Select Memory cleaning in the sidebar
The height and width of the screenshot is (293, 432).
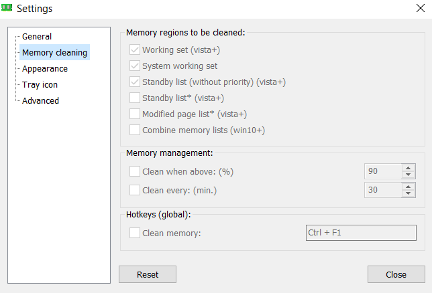54,53
